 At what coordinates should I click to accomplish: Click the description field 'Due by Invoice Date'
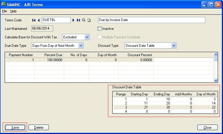click(x=151, y=20)
